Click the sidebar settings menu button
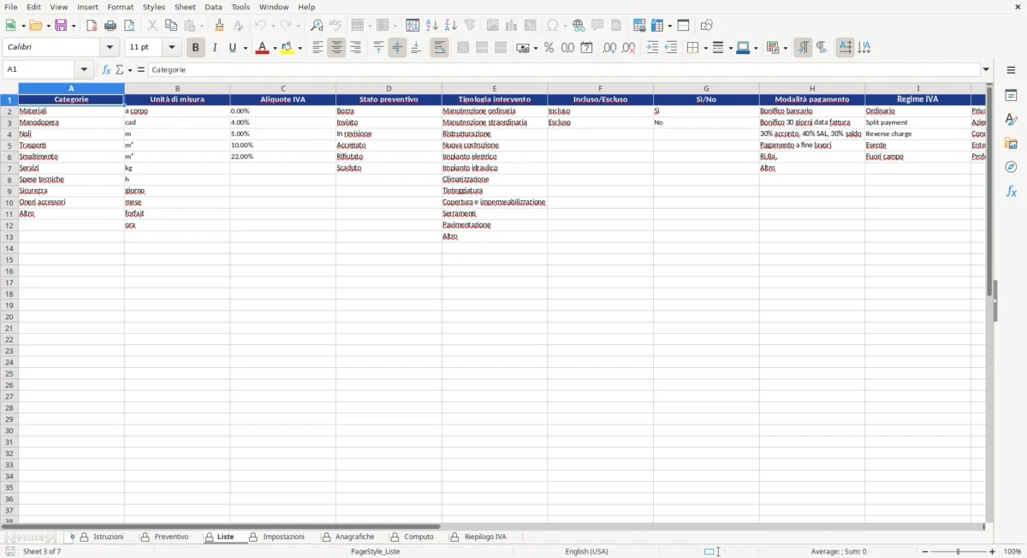1027x558 pixels. click(x=1011, y=70)
